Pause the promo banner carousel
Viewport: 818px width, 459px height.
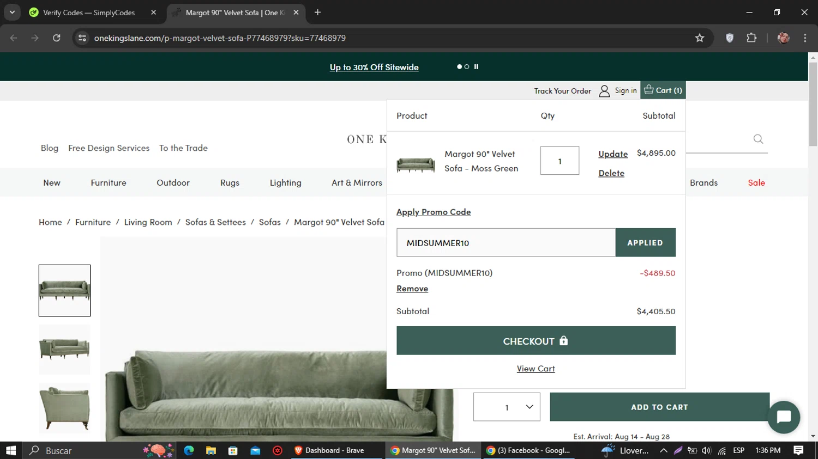tap(476, 66)
